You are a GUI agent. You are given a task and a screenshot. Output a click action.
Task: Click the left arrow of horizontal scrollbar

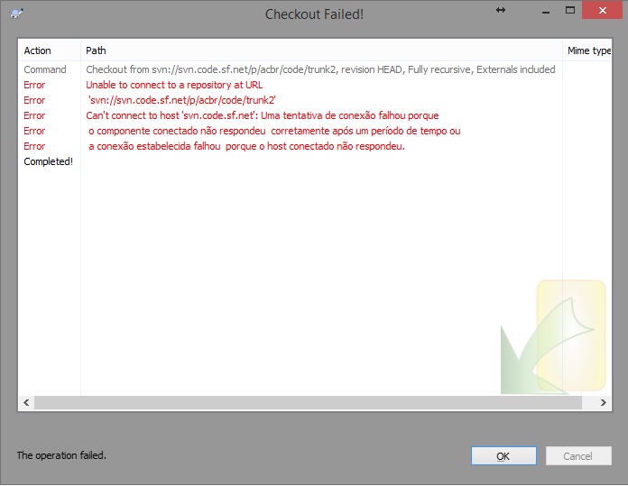coord(26,402)
